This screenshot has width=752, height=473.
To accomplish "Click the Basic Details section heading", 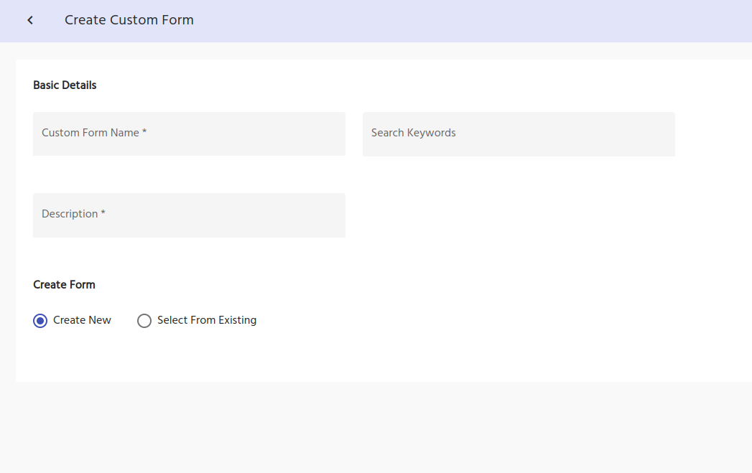I will pos(65,85).
